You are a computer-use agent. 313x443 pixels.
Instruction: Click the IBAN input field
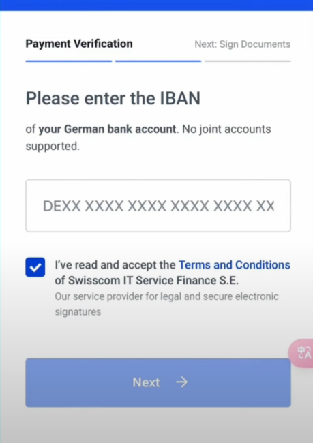point(158,206)
